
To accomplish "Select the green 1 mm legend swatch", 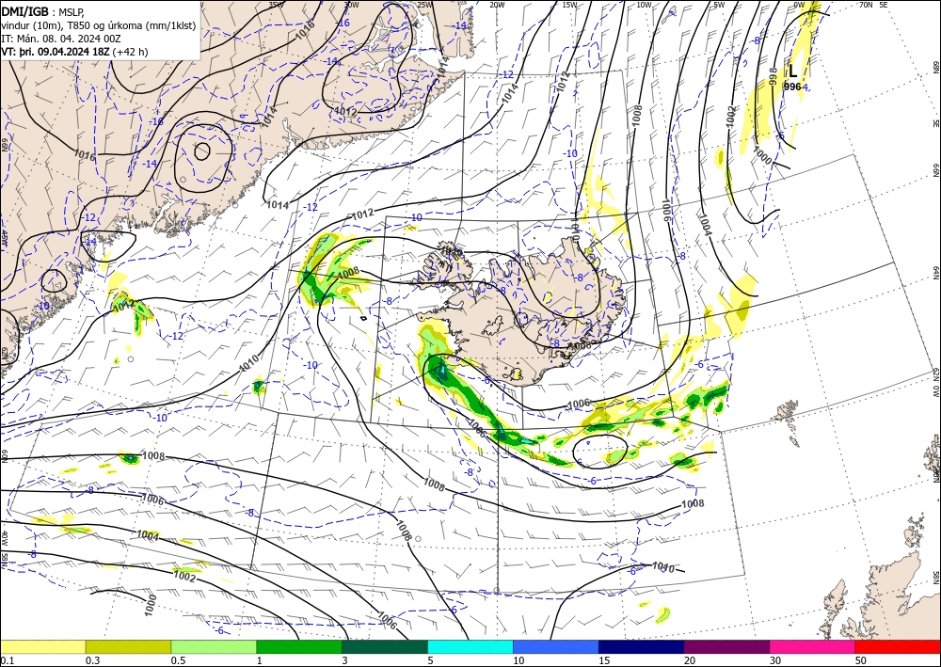I will pos(299,646).
